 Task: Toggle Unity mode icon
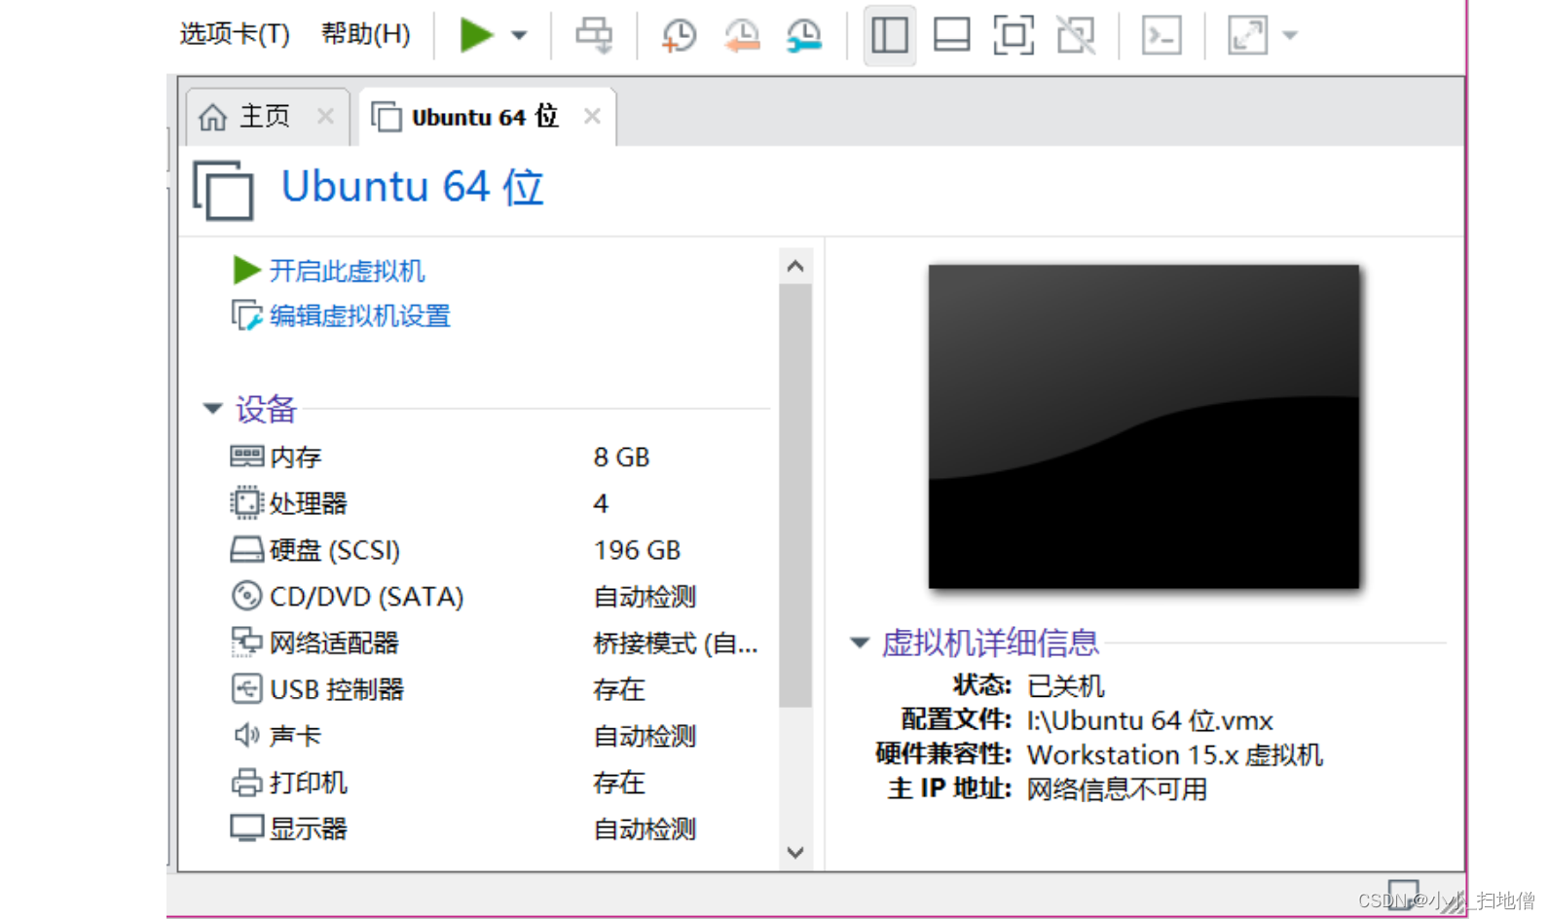pyautogui.click(x=1076, y=35)
